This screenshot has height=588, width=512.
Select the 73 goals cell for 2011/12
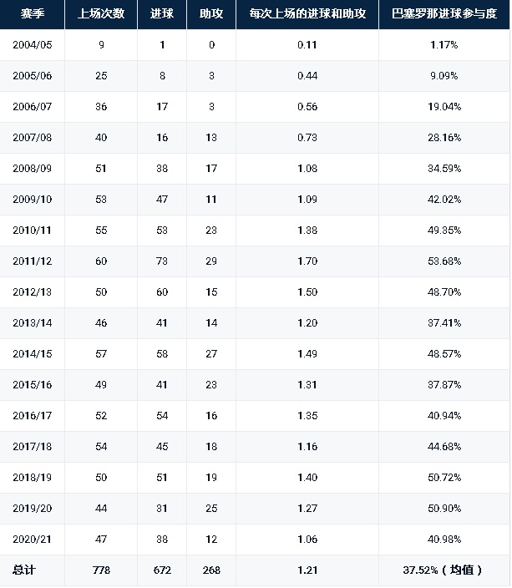coord(162,261)
